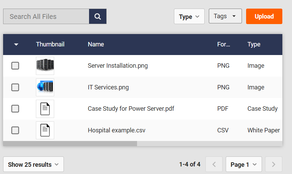Check the box for IT Services.png
This screenshot has width=292, height=174.
pos(15,87)
